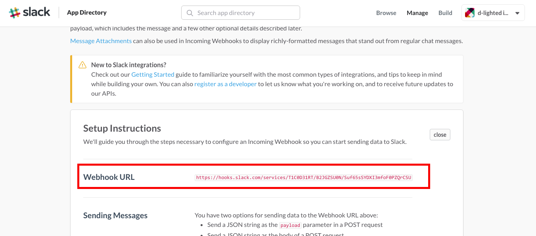The height and width of the screenshot is (236, 536).
Task: Close the Setup Instructions panel
Action: click(440, 135)
